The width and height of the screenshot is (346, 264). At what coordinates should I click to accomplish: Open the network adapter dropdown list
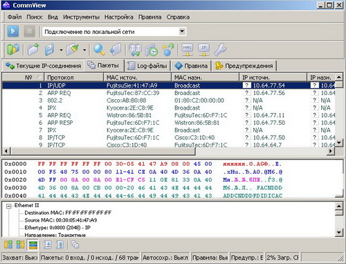[182, 31]
